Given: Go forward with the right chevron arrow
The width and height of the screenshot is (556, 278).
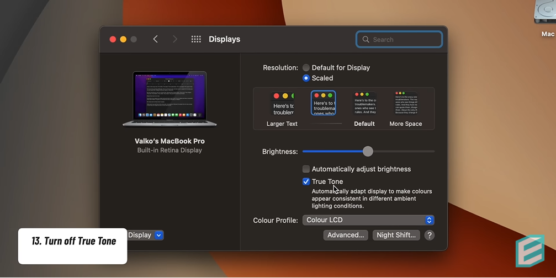Looking at the screenshot, I should click(175, 39).
